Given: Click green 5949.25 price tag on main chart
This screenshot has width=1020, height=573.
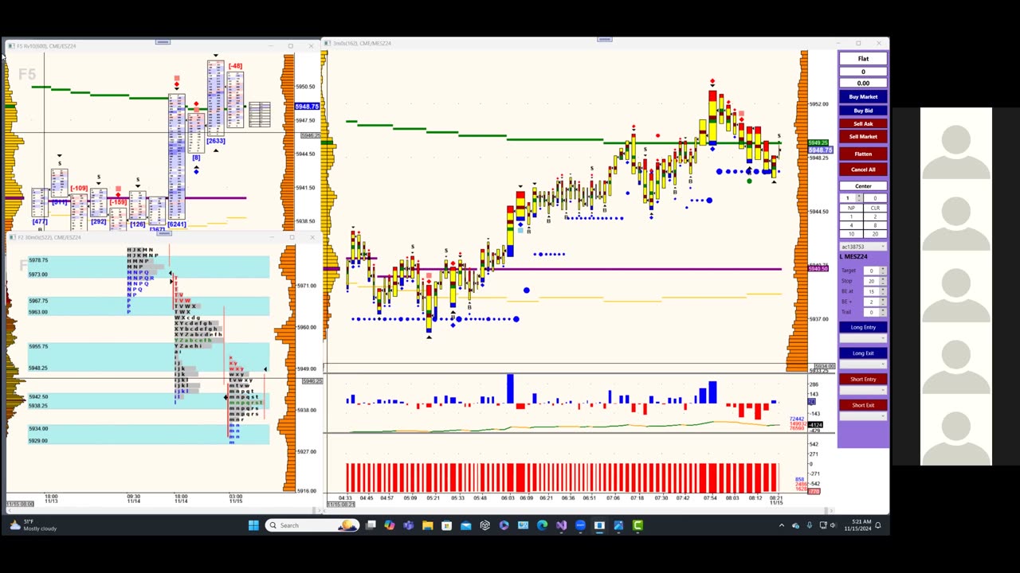Looking at the screenshot, I should pos(820,143).
